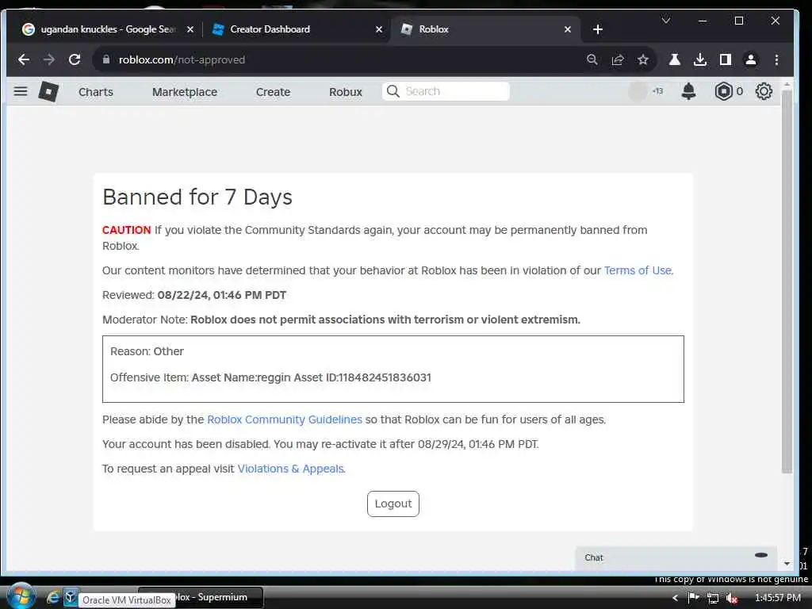The height and width of the screenshot is (609, 812).
Task: Open Roblox notifications bell
Action: [x=688, y=92]
